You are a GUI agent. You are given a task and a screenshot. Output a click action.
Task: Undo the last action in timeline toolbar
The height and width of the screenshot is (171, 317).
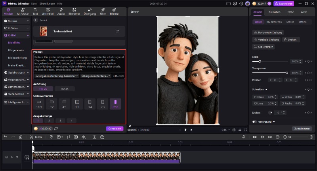[6, 137]
